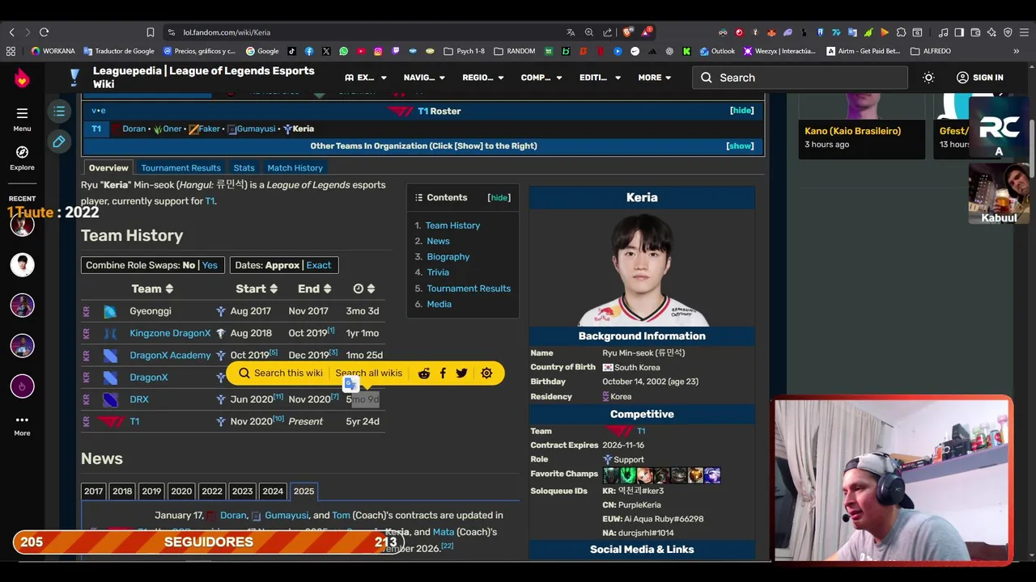
Task: Focus the wiki Search field
Action: pos(800,78)
